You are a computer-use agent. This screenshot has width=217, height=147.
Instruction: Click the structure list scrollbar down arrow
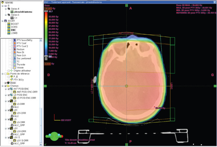click(x=41, y=144)
